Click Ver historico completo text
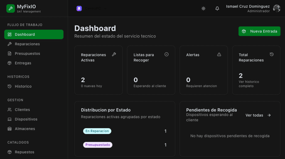 (249, 84)
